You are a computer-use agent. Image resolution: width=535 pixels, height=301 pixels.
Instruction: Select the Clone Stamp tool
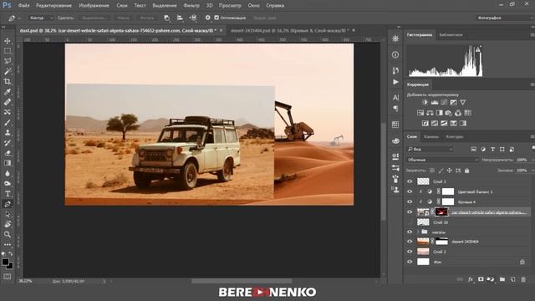(x=8, y=132)
